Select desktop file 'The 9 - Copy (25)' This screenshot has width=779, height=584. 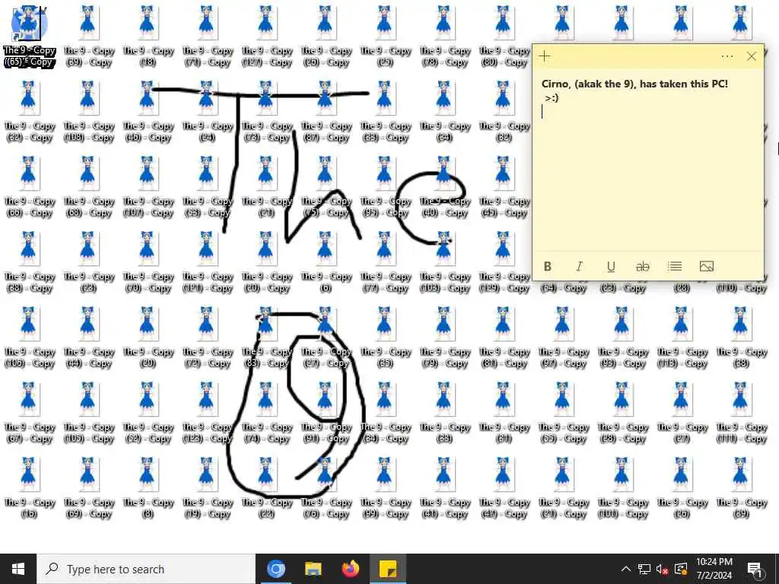[385, 36]
